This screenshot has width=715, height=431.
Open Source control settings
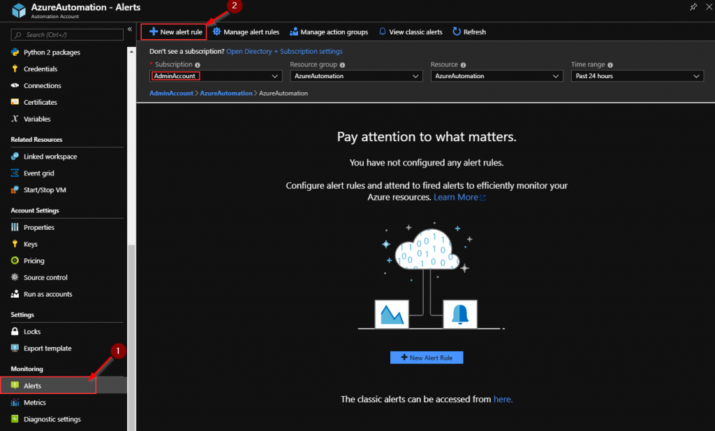(x=45, y=277)
